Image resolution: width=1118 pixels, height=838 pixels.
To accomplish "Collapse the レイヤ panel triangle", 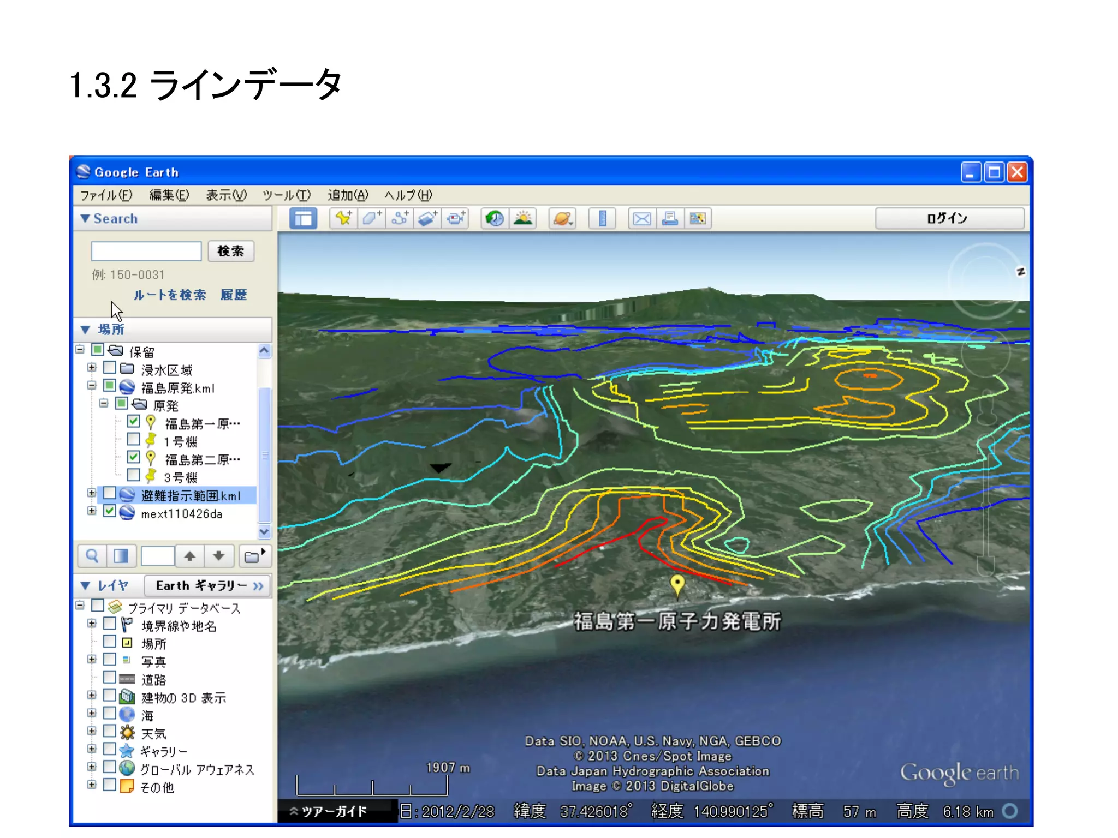I will point(85,585).
